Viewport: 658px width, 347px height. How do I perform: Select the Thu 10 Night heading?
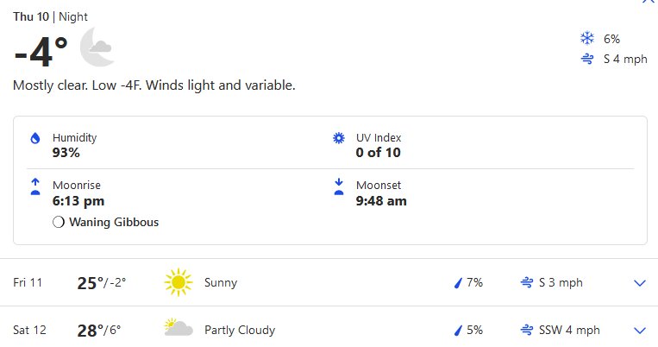pyautogui.click(x=50, y=16)
